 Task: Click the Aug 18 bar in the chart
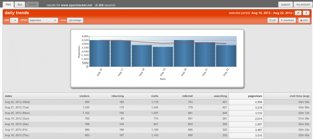(142, 56)
